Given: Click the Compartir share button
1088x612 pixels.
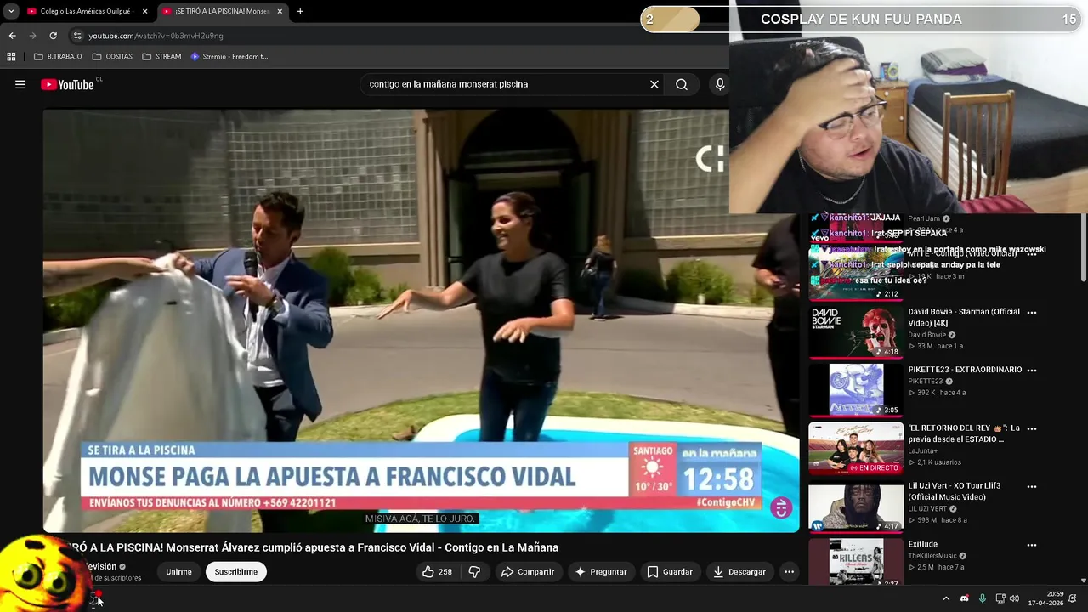Looking at the screenshot, I should click(x=527, y=572).
